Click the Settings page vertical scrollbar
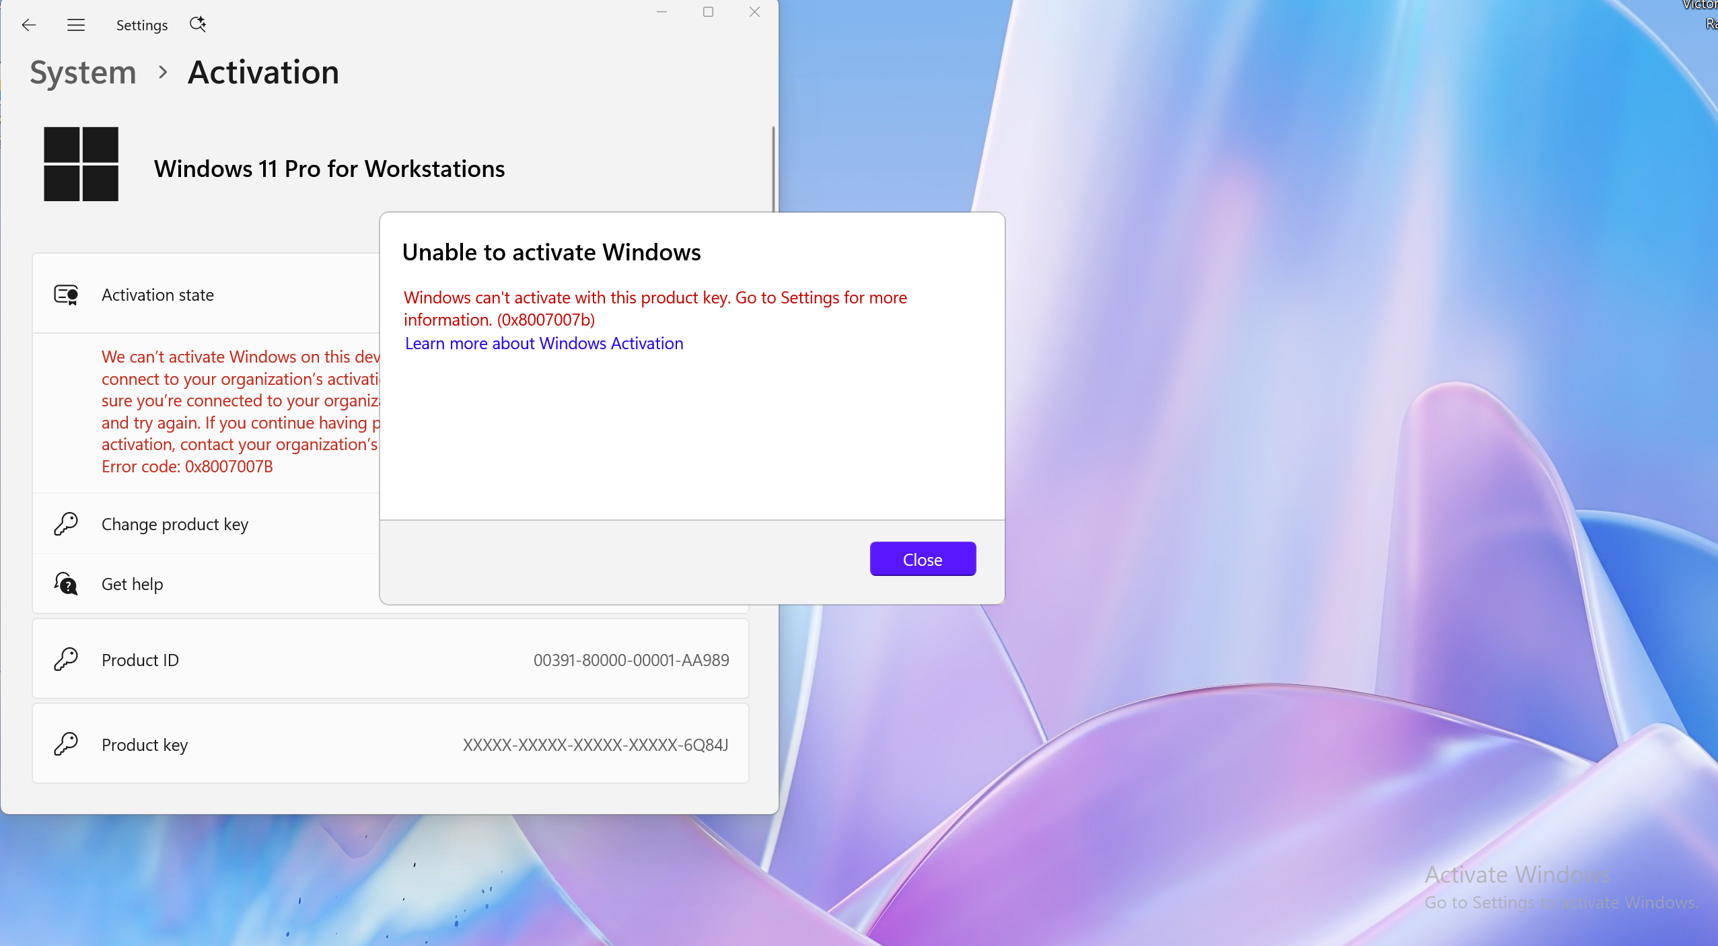1718x946 pixels. tap(773, 168)
